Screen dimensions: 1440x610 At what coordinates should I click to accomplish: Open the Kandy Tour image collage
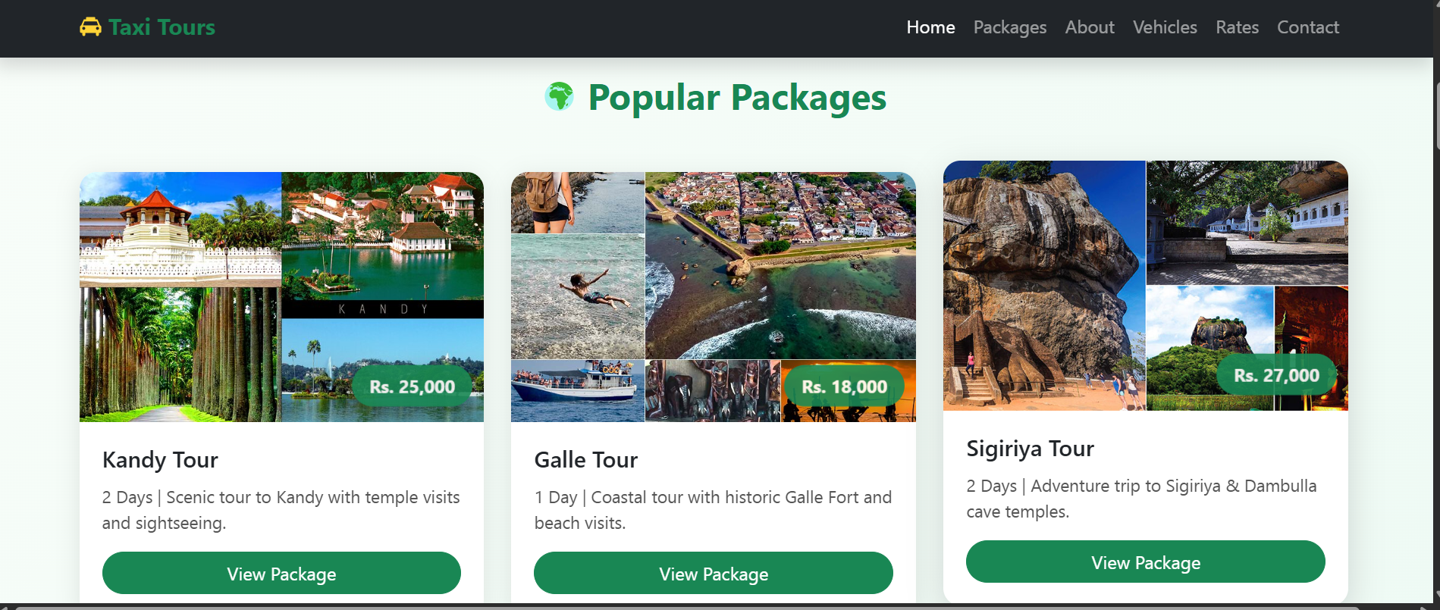point(281,296)
